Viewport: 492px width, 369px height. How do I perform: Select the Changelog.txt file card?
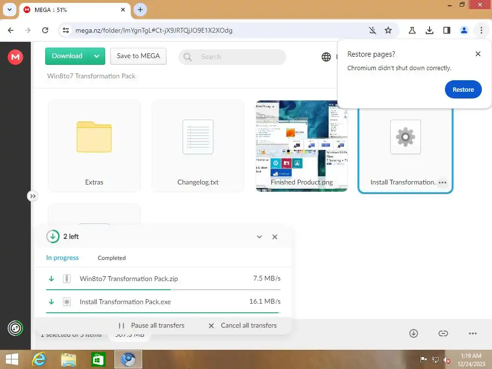pyautogui.click(x=197, y=146)
